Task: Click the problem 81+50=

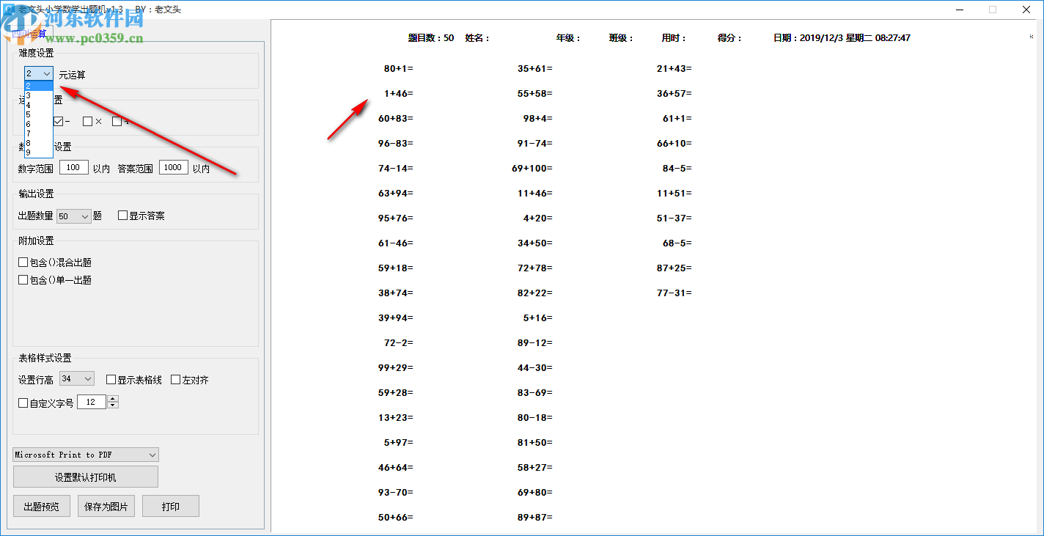Action: click(535, 442)
